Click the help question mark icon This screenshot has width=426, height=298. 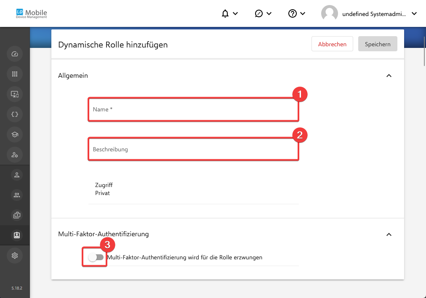coord(292,13)
